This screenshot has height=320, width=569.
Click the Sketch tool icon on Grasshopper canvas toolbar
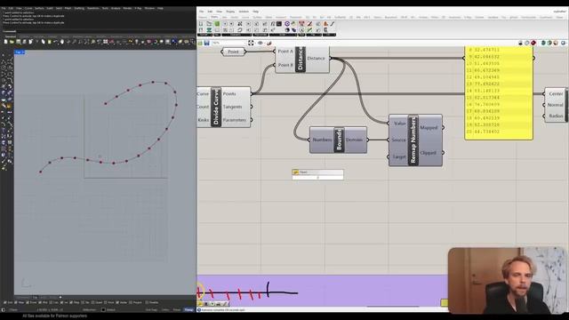click(269, 44)
